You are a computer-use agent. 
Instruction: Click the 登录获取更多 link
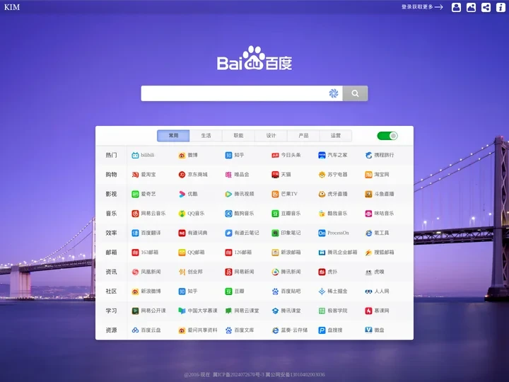422,7
